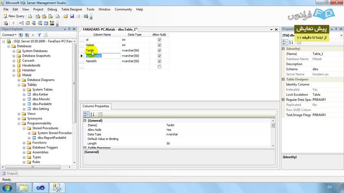The height and width of the screenshot is (193, 344).
Task: Show Categorized view in Properties panel
Action: (x=285, y=42)
